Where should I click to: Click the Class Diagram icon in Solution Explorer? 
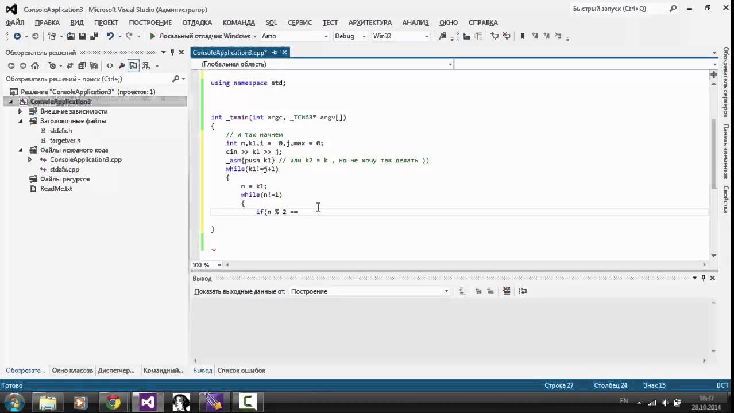click(145, 65)
